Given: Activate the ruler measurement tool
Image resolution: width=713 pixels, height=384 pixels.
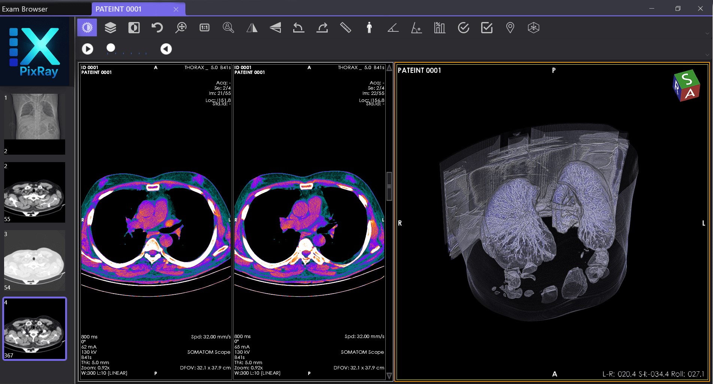Looking at the screenshot, I should click(x=345, y=27).
